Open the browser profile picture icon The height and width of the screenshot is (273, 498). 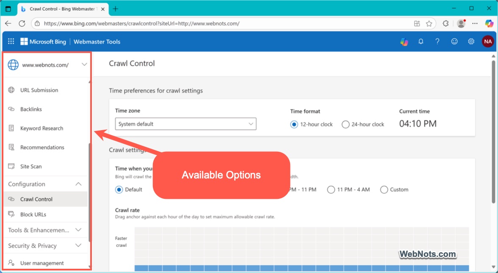[461, 23]
